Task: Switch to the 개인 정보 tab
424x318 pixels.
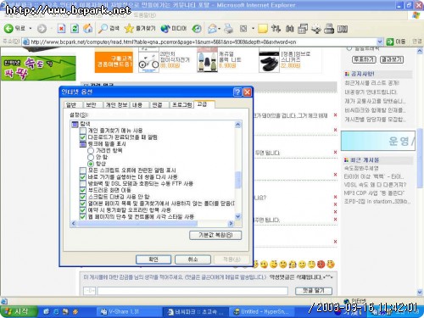Action: [116, 105]
